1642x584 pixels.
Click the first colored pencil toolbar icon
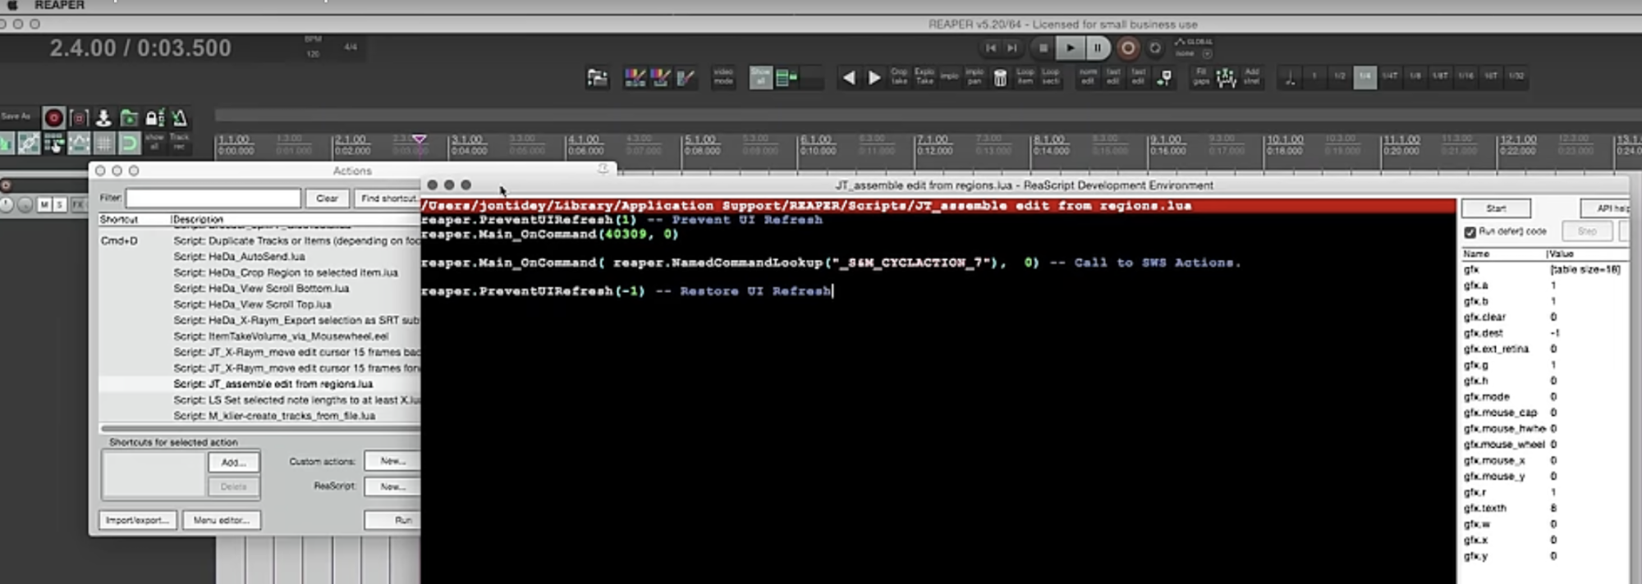(635, 78)
